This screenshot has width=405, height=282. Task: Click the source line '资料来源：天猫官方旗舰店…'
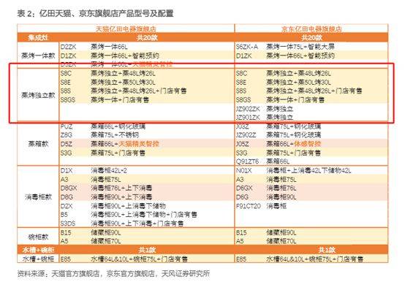click(x=113, y=273)
